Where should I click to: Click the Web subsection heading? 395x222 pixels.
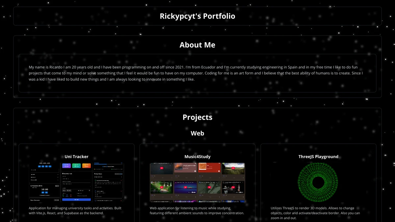[197, 133]
